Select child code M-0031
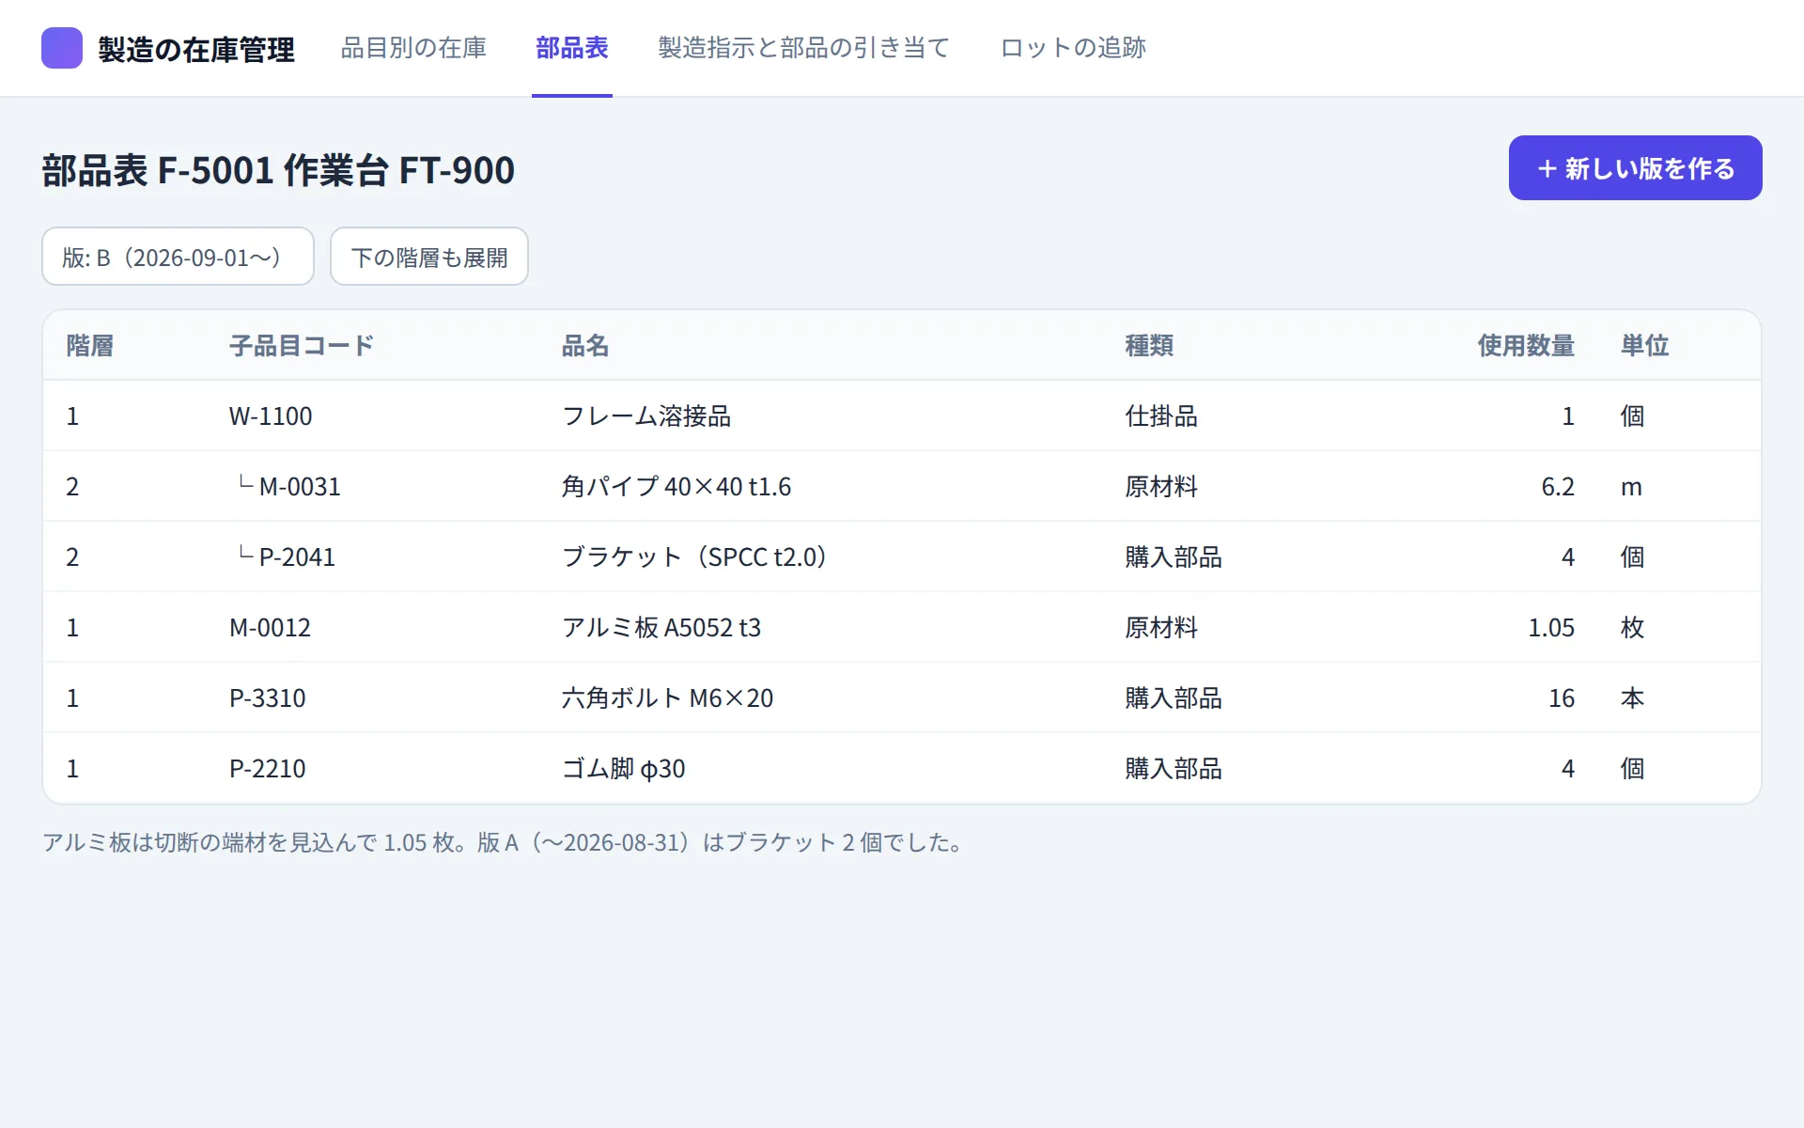The image size is (1804, 1128). 300,487
